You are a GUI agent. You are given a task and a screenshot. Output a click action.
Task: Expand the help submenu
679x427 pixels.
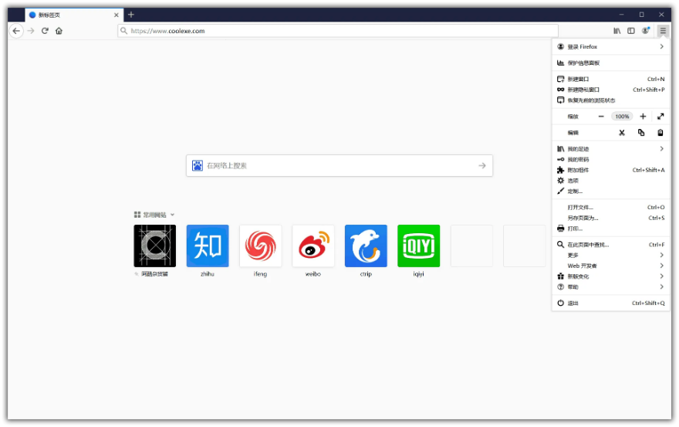(610, 287)
